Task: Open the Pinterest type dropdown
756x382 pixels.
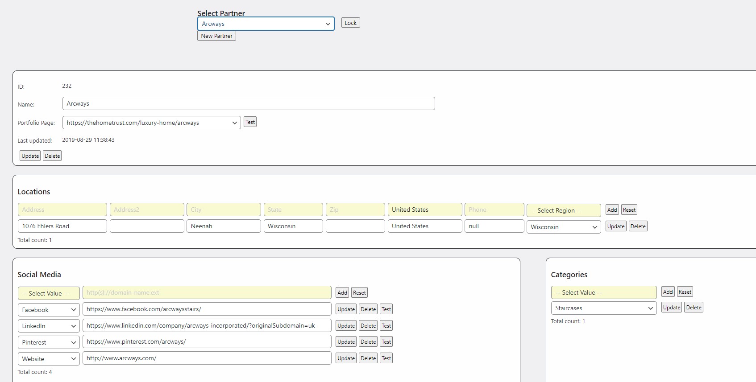Action: pyautogui.click(x=49, y=342)
